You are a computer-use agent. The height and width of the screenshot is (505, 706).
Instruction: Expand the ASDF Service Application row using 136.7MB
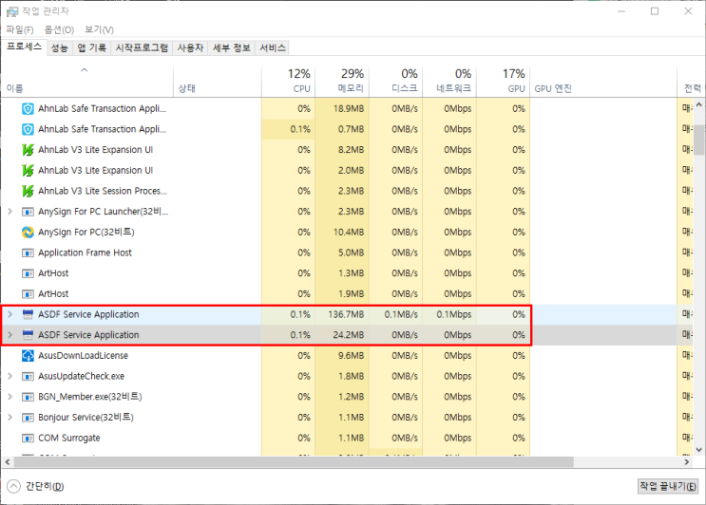(10, 314)
